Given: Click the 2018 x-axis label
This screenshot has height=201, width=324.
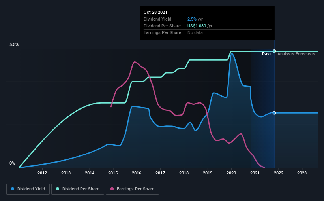Looking at the screenshot, I should (184, 173).
